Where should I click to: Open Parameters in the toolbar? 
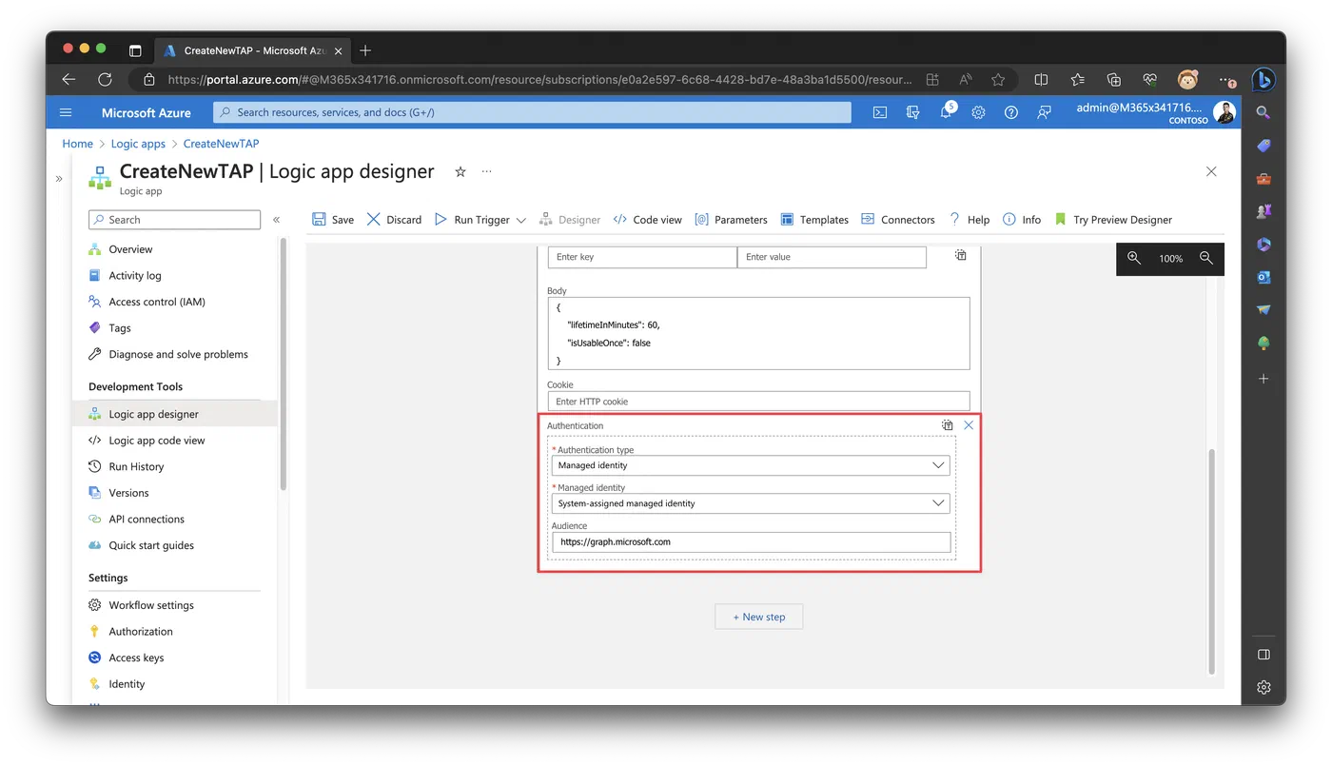(x=731, y=220)
